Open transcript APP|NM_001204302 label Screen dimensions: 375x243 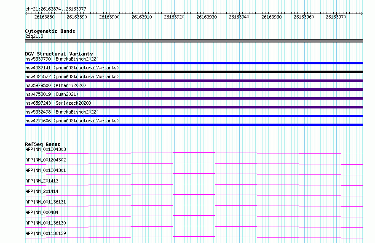pos(46,160)
